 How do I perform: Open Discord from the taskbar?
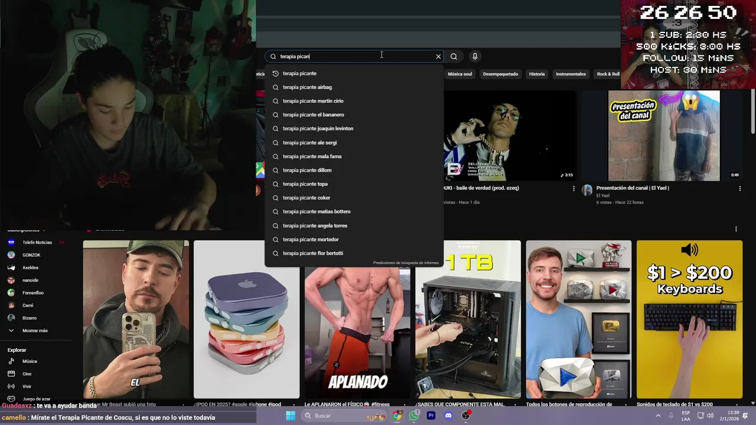pyautogui.click(x=448, y=416)
